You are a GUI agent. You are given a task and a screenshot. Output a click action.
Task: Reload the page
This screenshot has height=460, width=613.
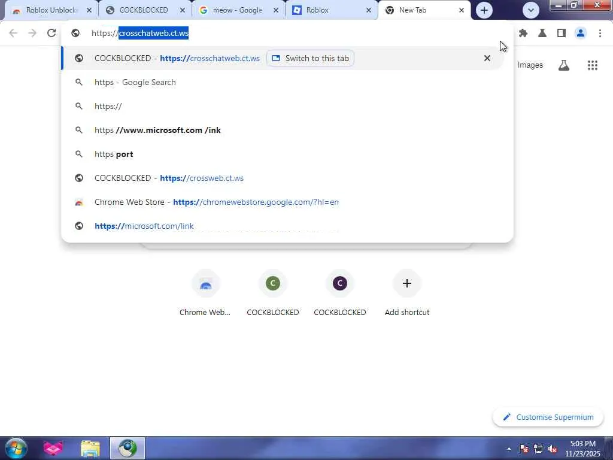tap(51, 34)
